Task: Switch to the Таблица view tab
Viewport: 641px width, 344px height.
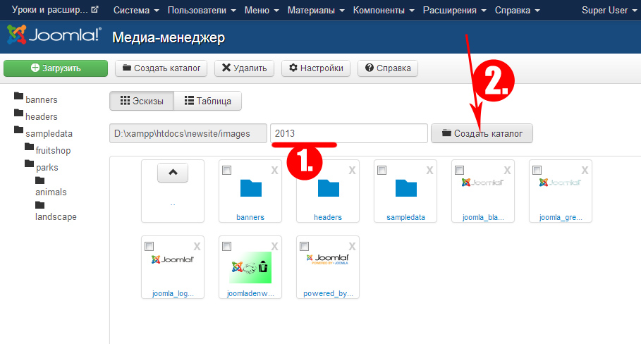Action: pos(207,101)
